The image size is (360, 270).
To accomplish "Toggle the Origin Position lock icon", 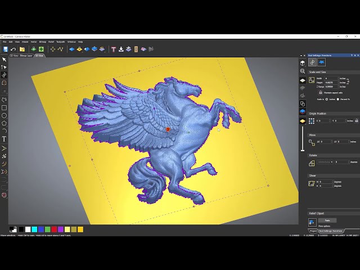I will coord(357,120).
